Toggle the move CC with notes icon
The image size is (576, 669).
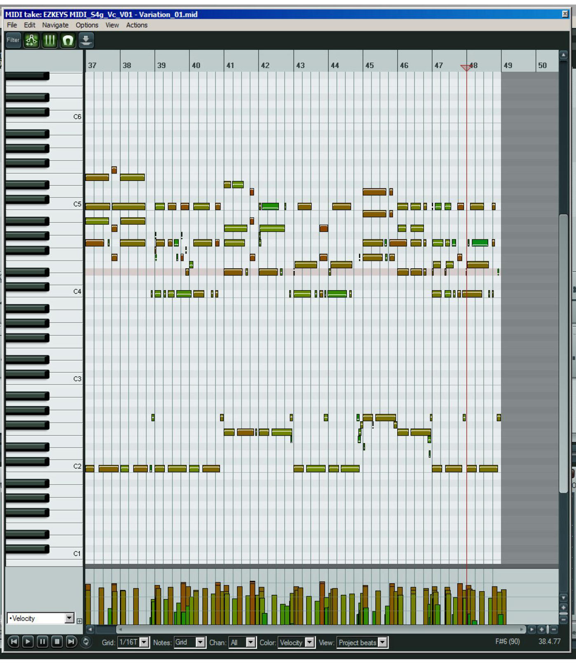(x=31, y=40)
